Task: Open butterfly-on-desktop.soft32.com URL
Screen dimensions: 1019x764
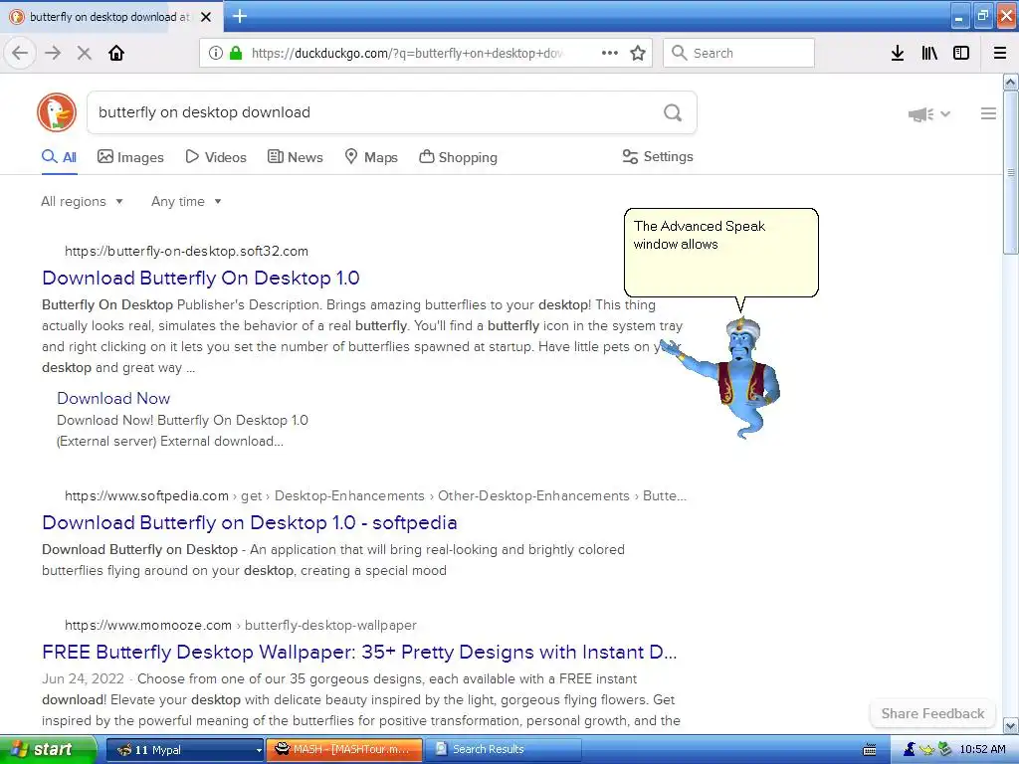Action: 186,252
